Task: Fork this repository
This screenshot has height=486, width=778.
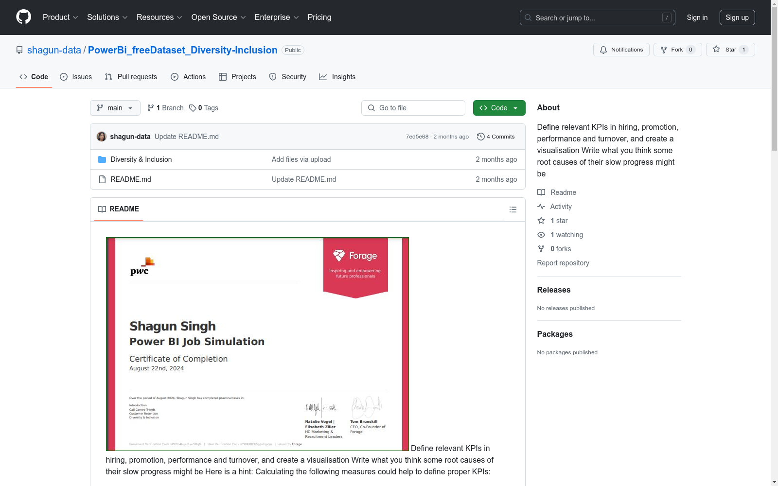Action: tap(677, 50)
